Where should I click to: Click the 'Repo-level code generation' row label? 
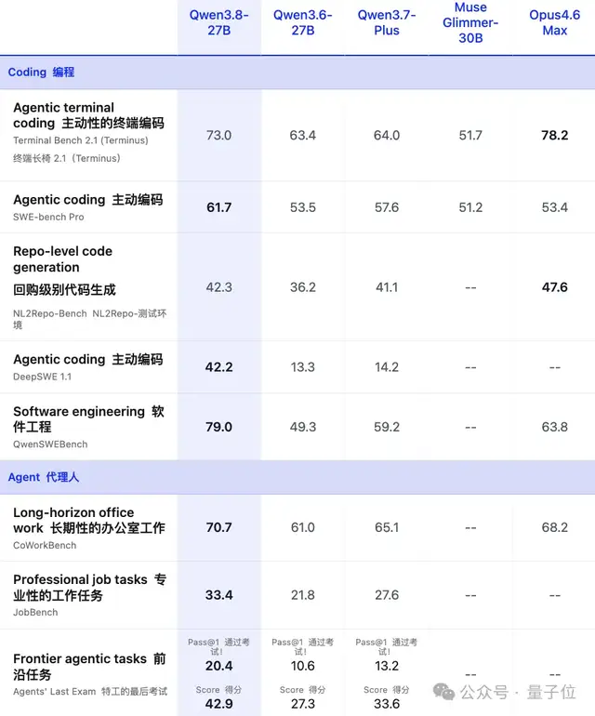click(x=62, y=259)
